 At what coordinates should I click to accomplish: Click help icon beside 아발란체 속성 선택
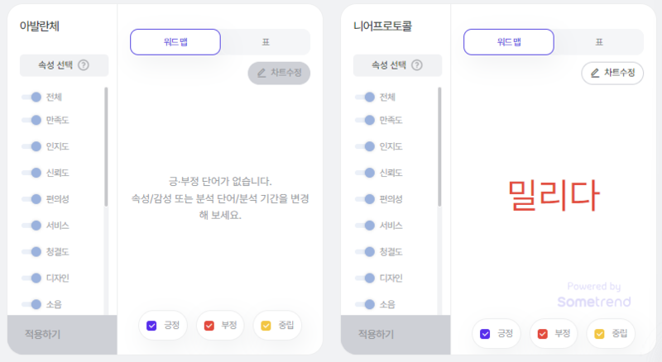click(84, 65)
